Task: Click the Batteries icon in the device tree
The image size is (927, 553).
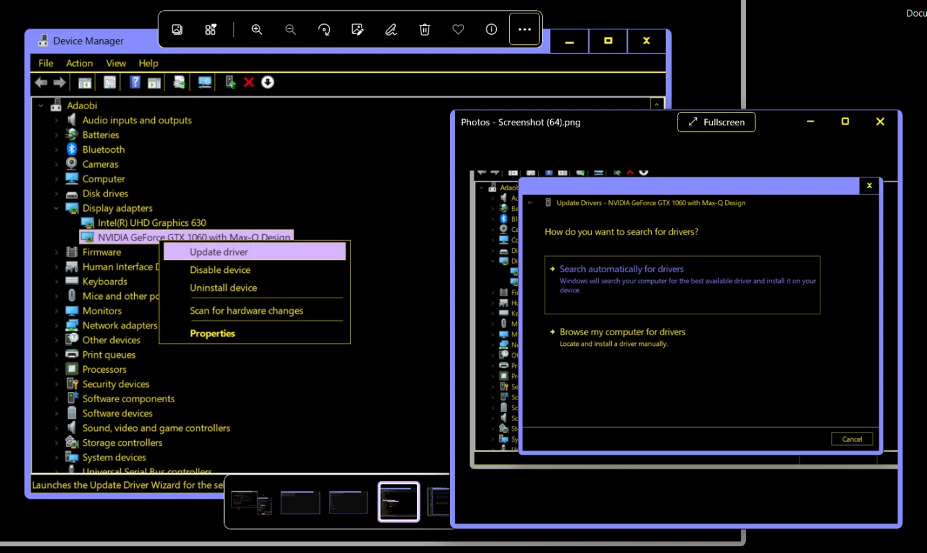Action: (72, 135)
